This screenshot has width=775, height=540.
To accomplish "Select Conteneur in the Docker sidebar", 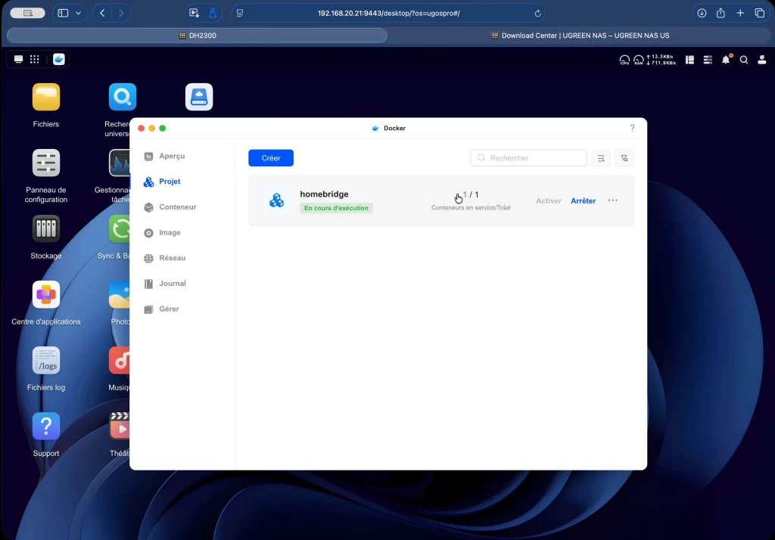I will click(177, 207).
